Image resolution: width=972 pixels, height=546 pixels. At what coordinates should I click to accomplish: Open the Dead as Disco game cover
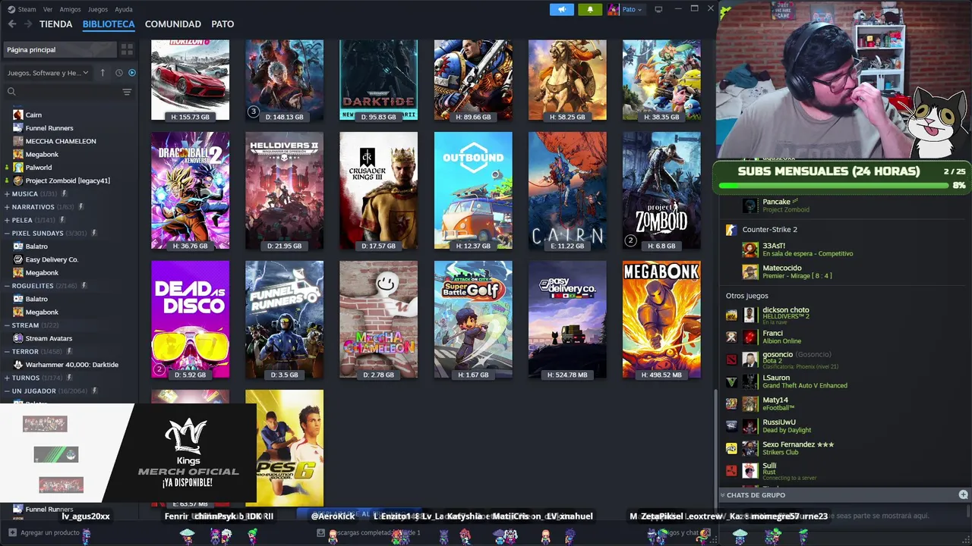coord(190,319)
